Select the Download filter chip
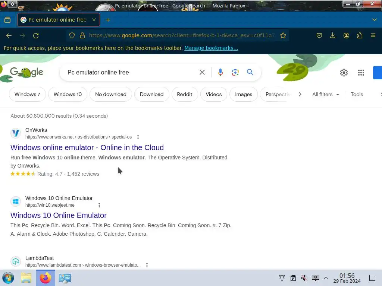Screen dimensions: 382x286 pos(151,94)
